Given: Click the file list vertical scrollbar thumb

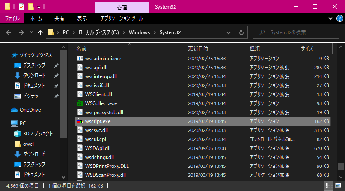Looking at the screenshot, I should [x=341, y=167].
